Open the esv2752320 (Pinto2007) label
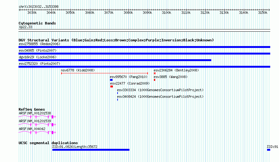Screen dimensions: 279x162 tap(39, 64)
